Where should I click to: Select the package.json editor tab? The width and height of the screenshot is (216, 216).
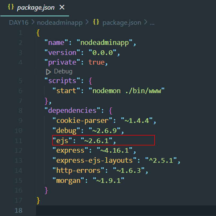pyautogui.click(x=35, y=8)
